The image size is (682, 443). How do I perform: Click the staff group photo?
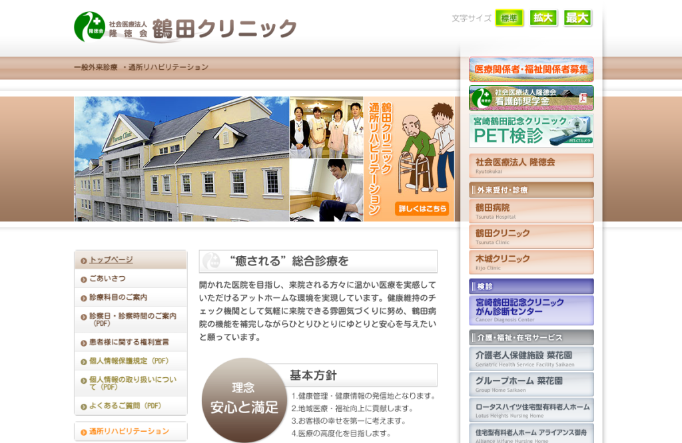pos(326,127)
